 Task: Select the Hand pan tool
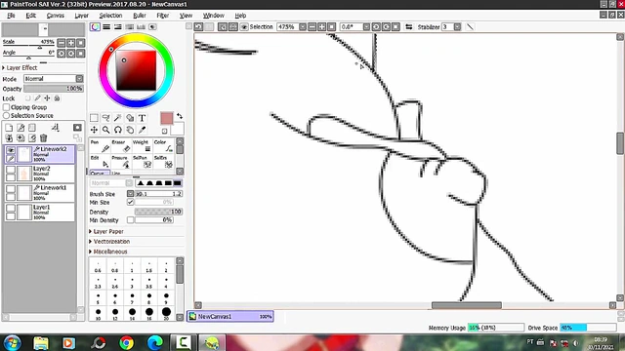(130, 130)
